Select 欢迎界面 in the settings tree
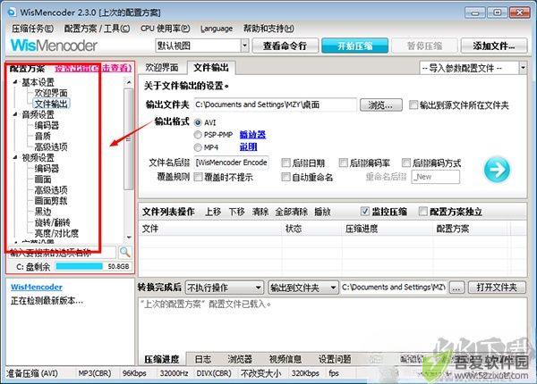This screenshot has width=537, height=384. point(51,93)
